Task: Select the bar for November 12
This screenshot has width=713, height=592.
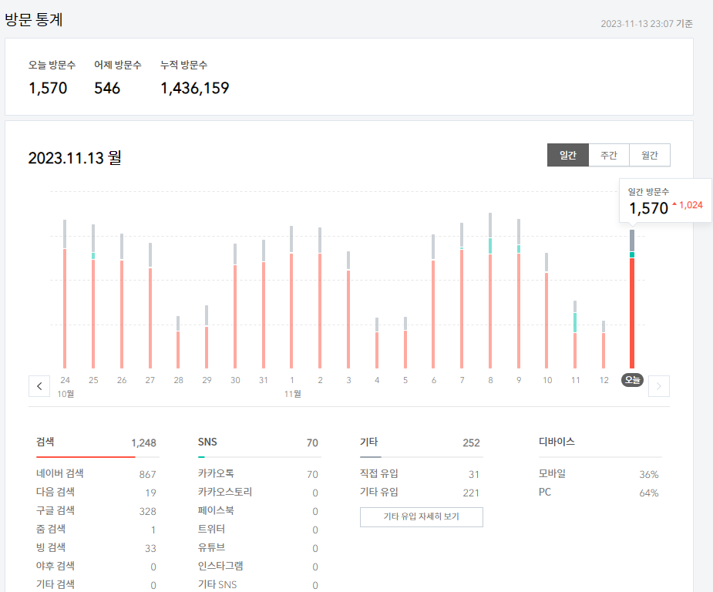Action: pos(604,345)
